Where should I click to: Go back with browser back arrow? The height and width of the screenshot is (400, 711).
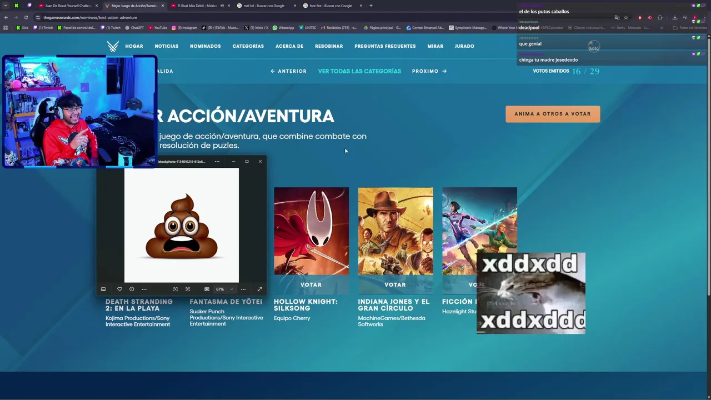coord(6,17)
